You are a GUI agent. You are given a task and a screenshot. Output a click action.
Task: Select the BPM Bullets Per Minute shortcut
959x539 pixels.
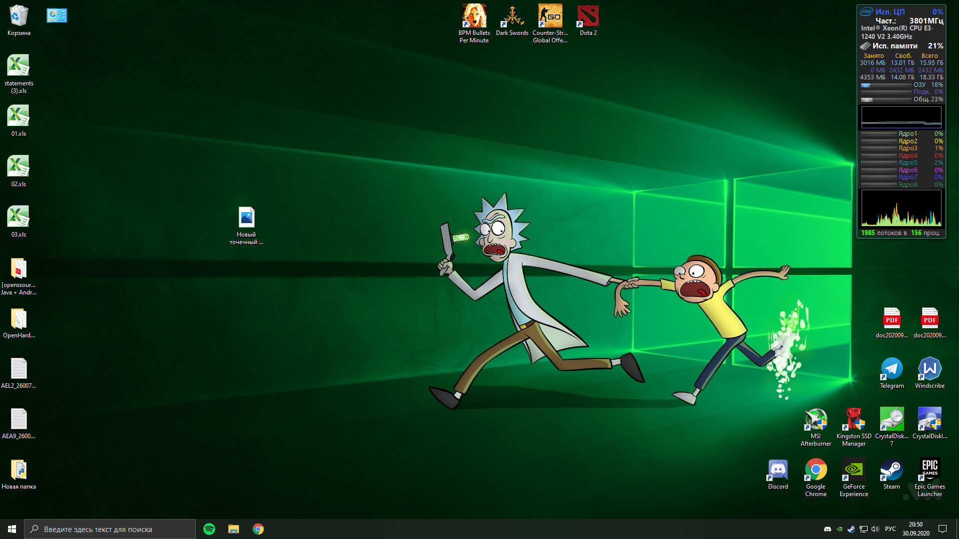point(474,23)
